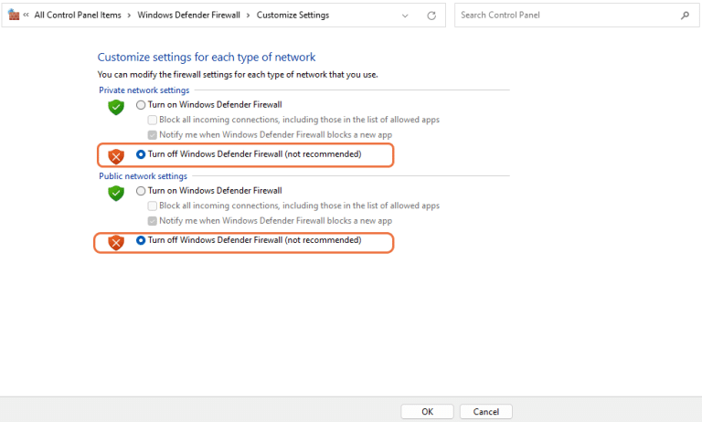Select Turn off Windows Defender Firewall for Private network
Image resolution: width=702 pixels, height=422 pixels.
point(141,154)
